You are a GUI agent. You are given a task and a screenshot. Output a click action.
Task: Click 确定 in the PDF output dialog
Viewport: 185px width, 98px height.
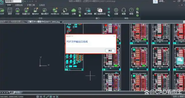coord(110,50)
